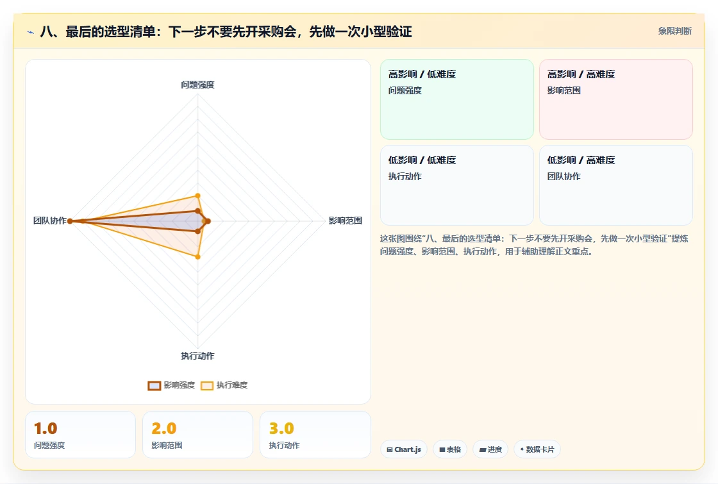The width and height of the screenshot is (718, 484).
Task: Click the 执行动作 radar axis label
Action: pos(197,356)
